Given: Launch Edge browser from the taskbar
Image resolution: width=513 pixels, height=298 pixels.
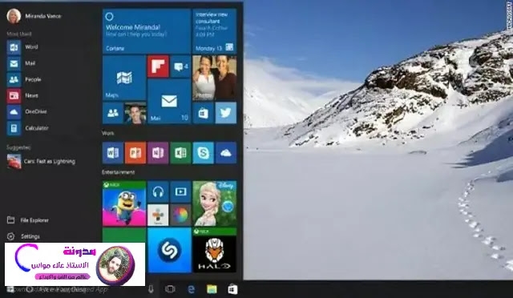Looking at the screenshot, I should (191, 289).
